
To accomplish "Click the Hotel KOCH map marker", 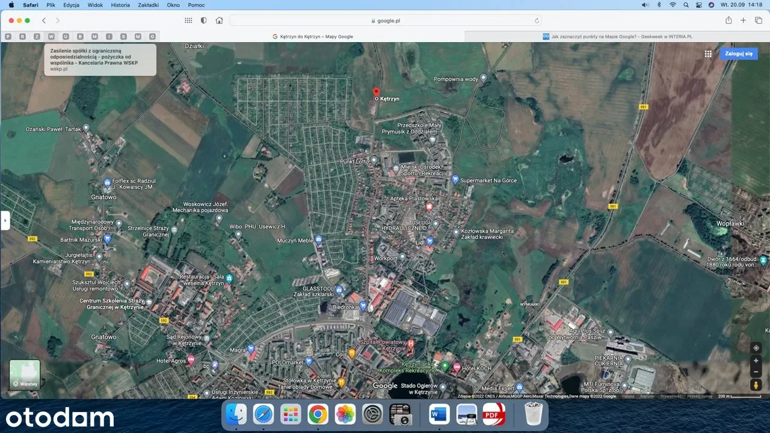I will click(x=457, y=367).
